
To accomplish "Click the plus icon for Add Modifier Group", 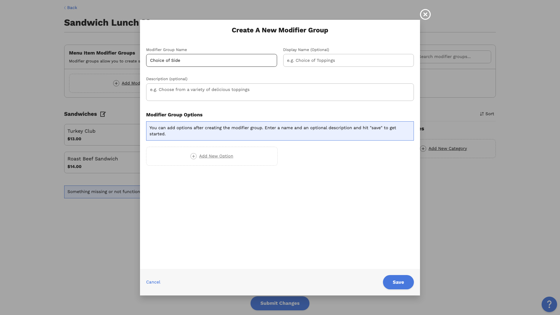I will point(116,83).
